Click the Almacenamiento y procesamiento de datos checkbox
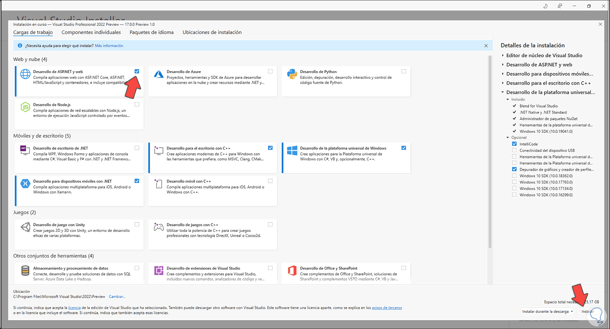The image size is (610, 329). (x=137, y=268)
